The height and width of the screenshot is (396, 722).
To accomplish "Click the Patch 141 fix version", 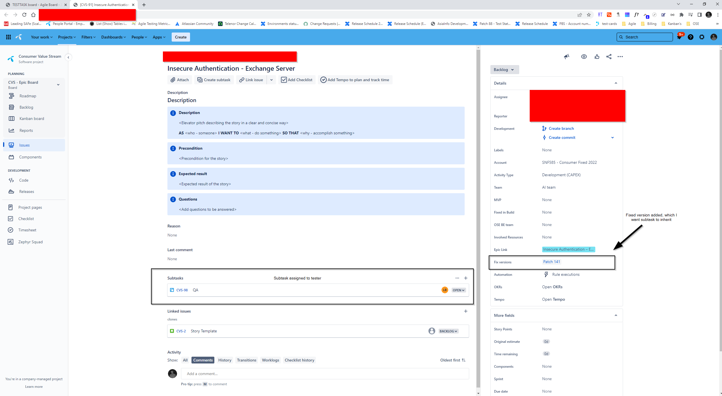I will [551, 262].
